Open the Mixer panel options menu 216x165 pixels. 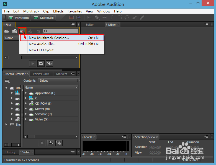206,24
